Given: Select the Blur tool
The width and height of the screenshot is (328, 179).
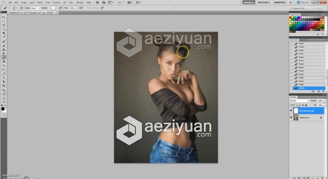Looking at the screenshot, I should (4, 65).
